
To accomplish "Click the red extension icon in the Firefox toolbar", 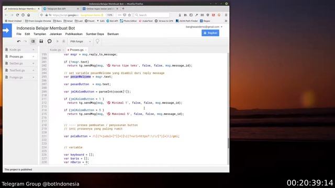I will [213, 15].
